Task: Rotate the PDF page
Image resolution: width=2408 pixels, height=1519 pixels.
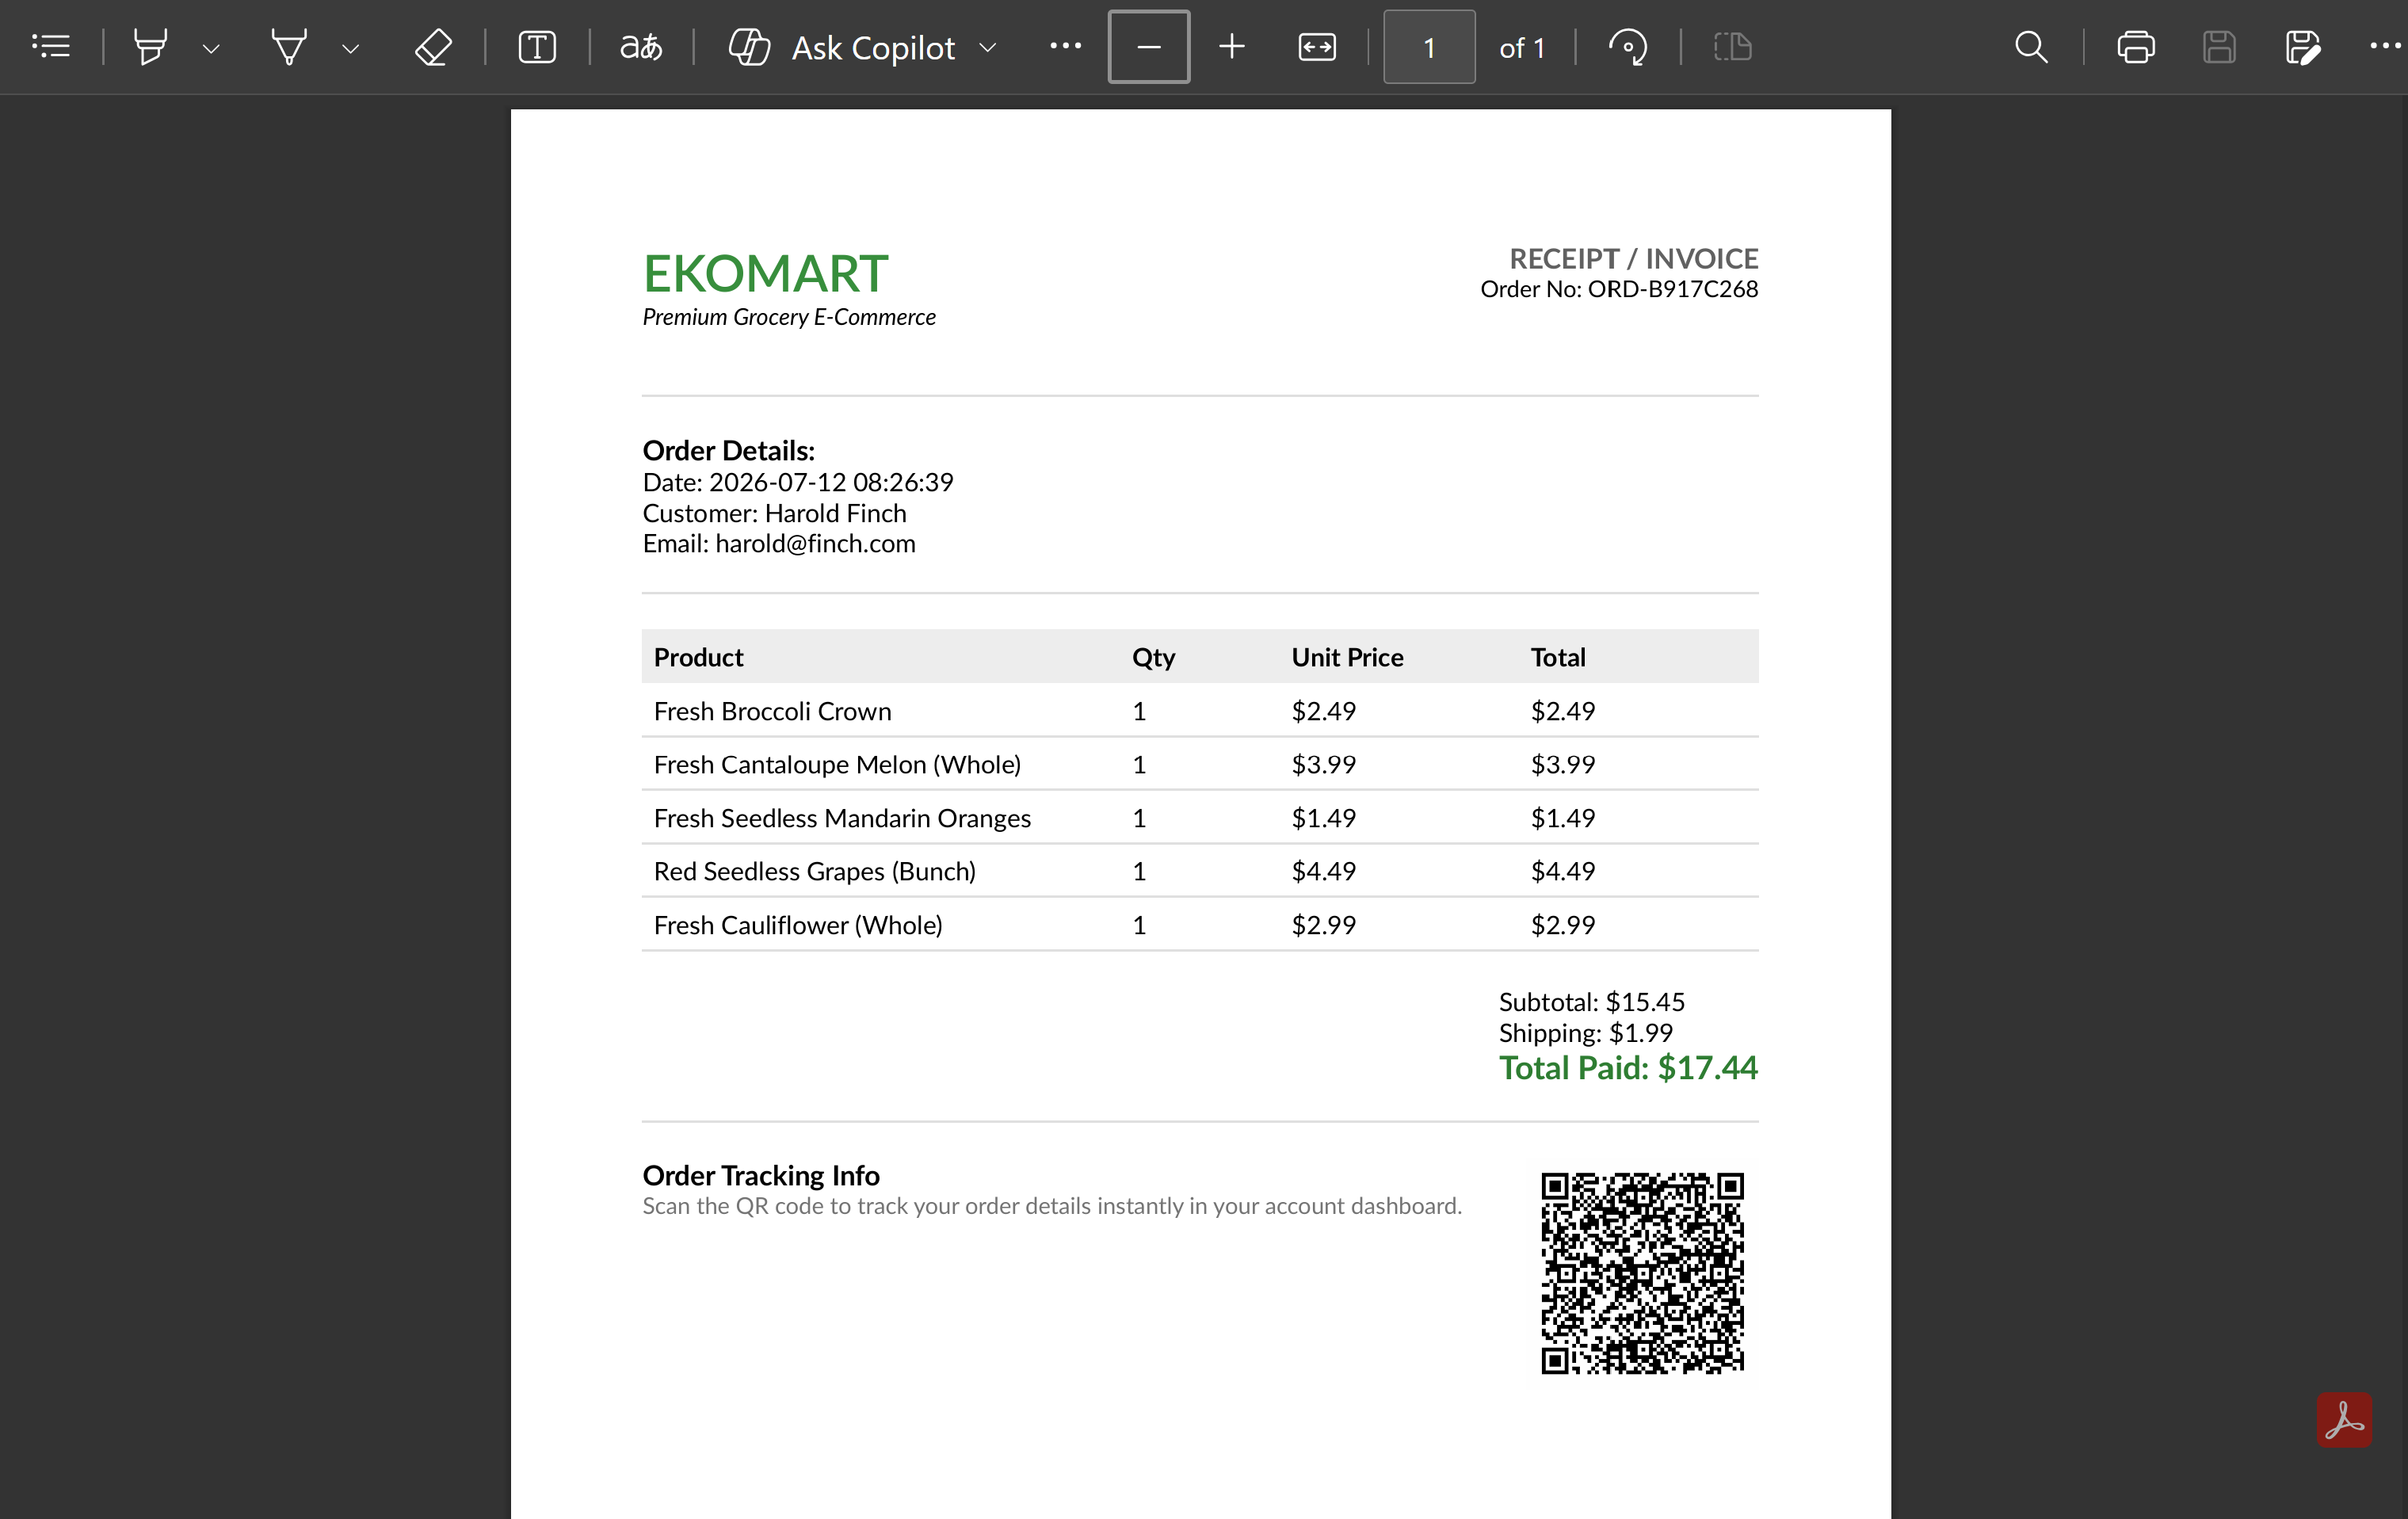Action: coord(1628,47)
